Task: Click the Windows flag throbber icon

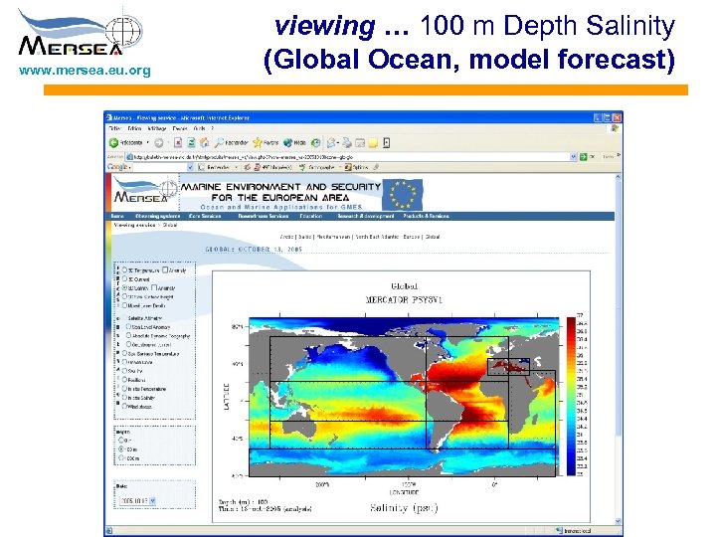Action: [x=615, y=128]
